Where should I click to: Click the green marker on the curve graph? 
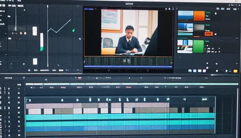(74, 30)
